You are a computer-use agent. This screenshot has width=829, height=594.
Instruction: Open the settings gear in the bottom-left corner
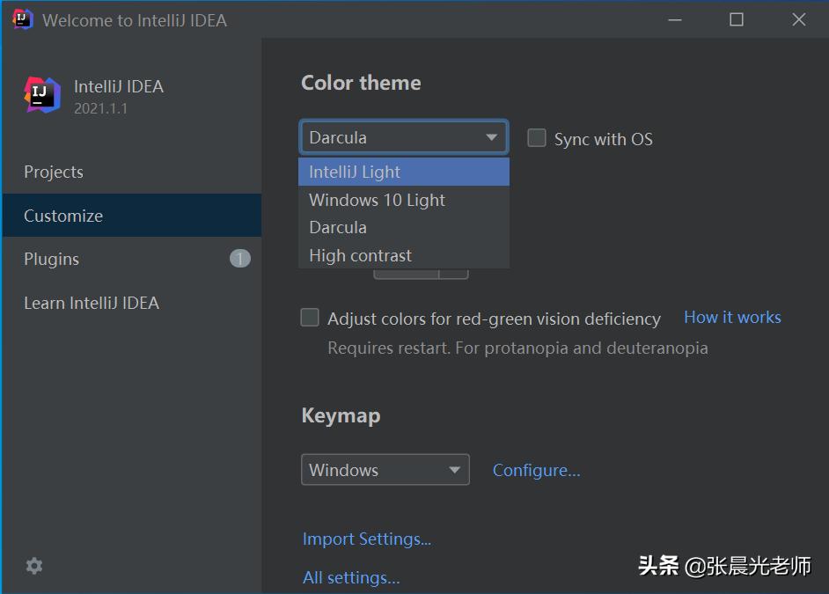point(34,566)
